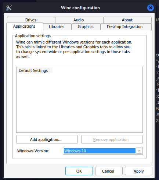159x180 pixels.
Task: Go to the About tab
Action: (127, 20)
